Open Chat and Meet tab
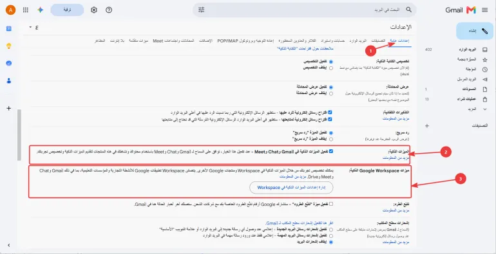This screenshot has height=254, width=496. click(x=173, y=41)
